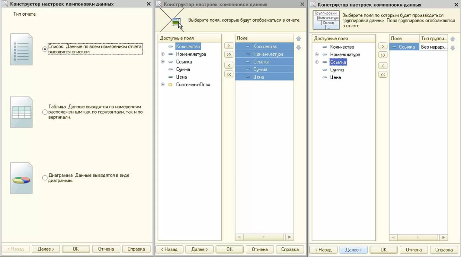Click the 'Тип группи...' column header
The image size is (461, 257).
tap(434, 39)
